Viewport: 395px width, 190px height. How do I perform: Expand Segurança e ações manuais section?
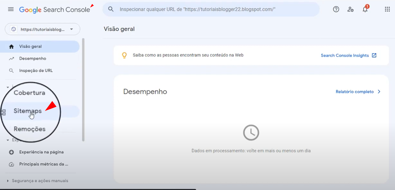tap(8, 181)
